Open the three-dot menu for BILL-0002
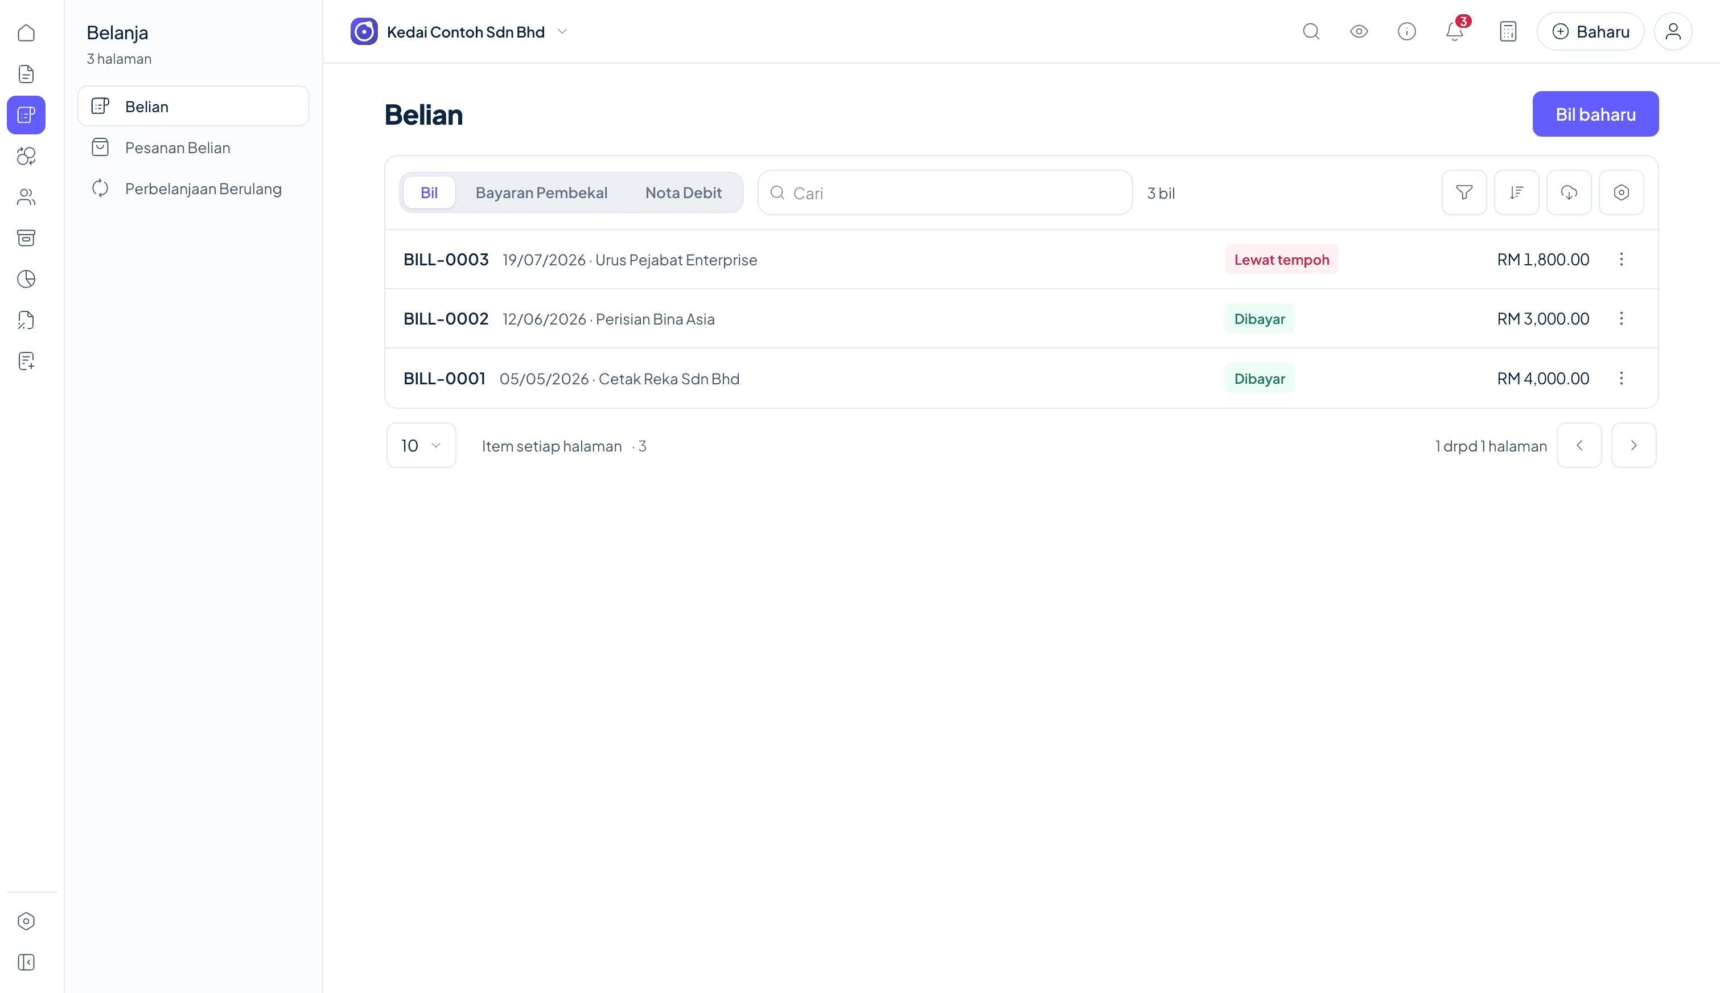Viewport: 1720px width, 993px height. coord(1621,318)
